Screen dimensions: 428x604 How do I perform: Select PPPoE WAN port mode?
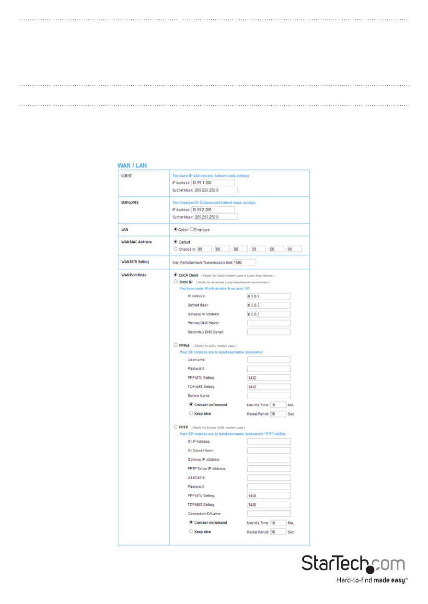(175, 345)
